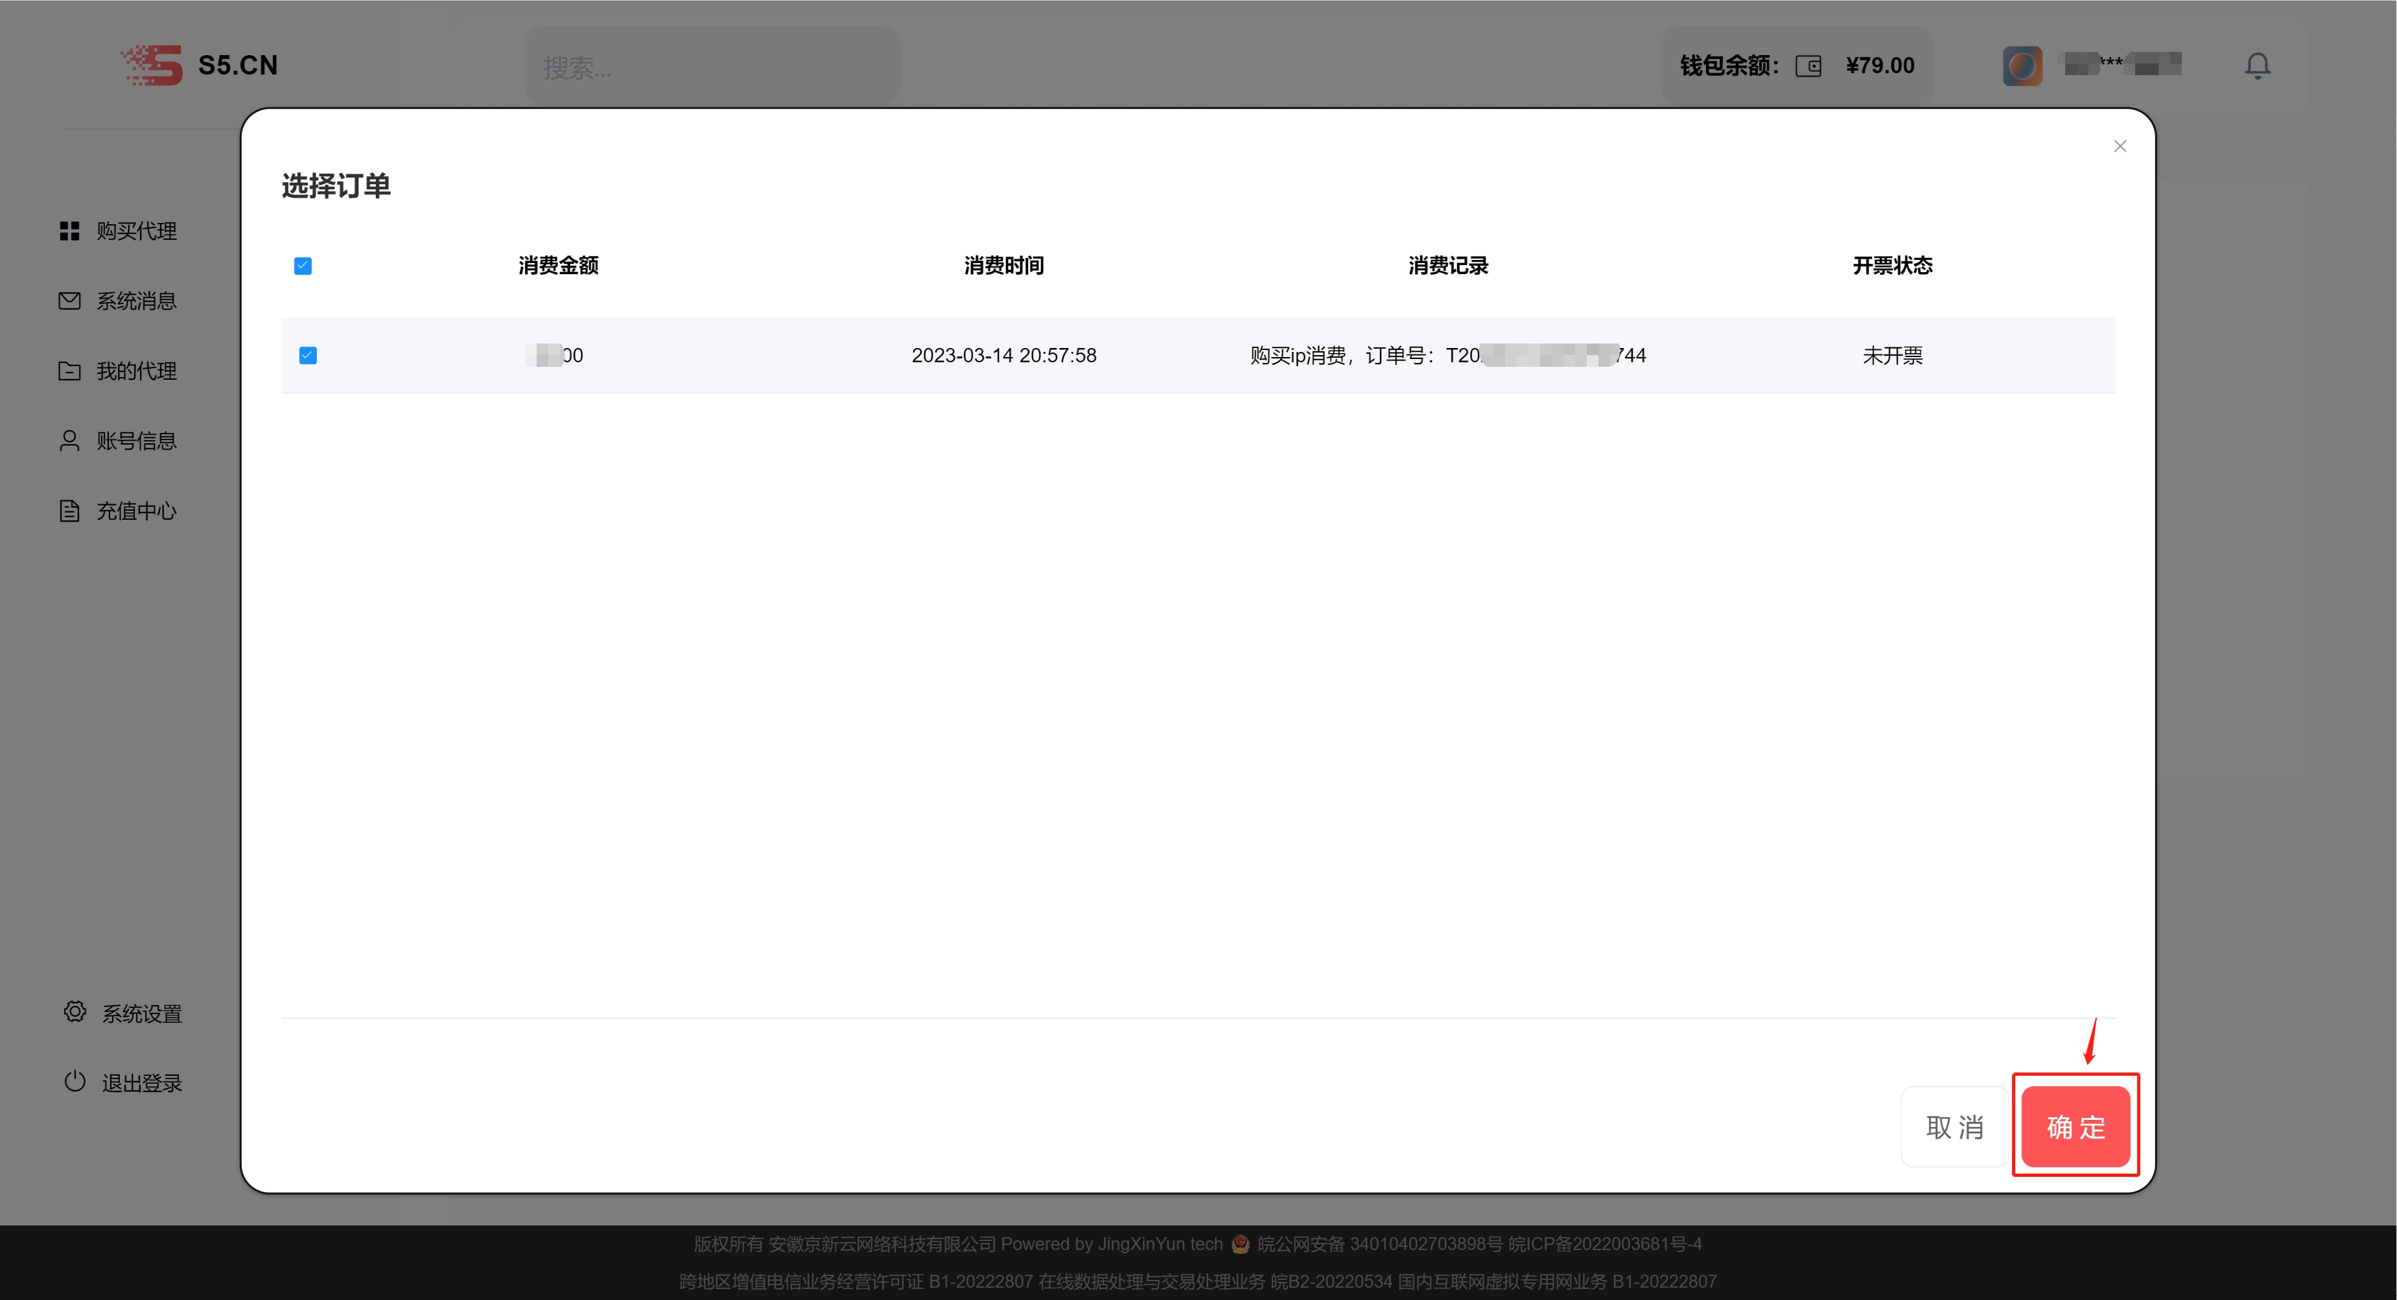
Task: Open 账号信息 in sidebar
Action: 136,441
